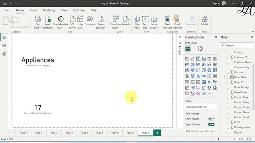
Task: Add a new report page
Action: (x=157, y=133)
